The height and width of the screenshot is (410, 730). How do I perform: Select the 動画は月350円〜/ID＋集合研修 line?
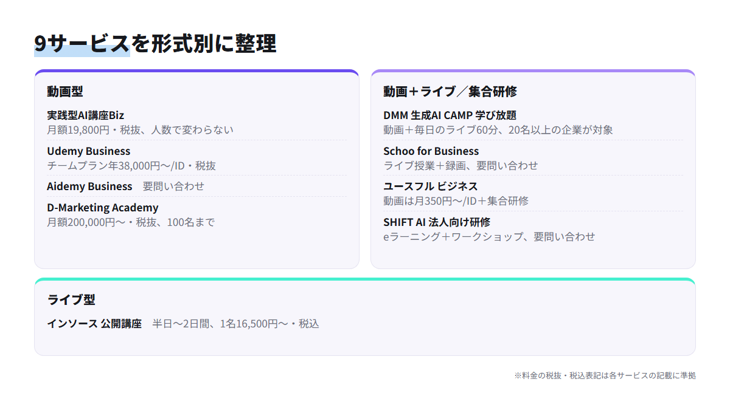456,201
